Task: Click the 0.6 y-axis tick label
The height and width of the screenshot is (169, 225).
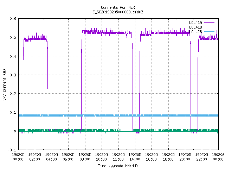Action: click(13, 19)
